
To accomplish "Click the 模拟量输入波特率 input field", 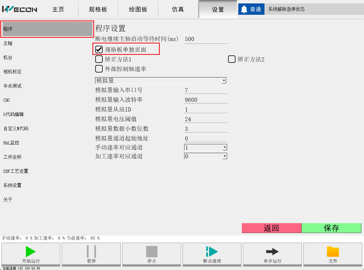I will (206, 100).
